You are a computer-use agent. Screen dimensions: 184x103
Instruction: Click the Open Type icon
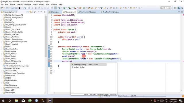[x=89, y=8]
